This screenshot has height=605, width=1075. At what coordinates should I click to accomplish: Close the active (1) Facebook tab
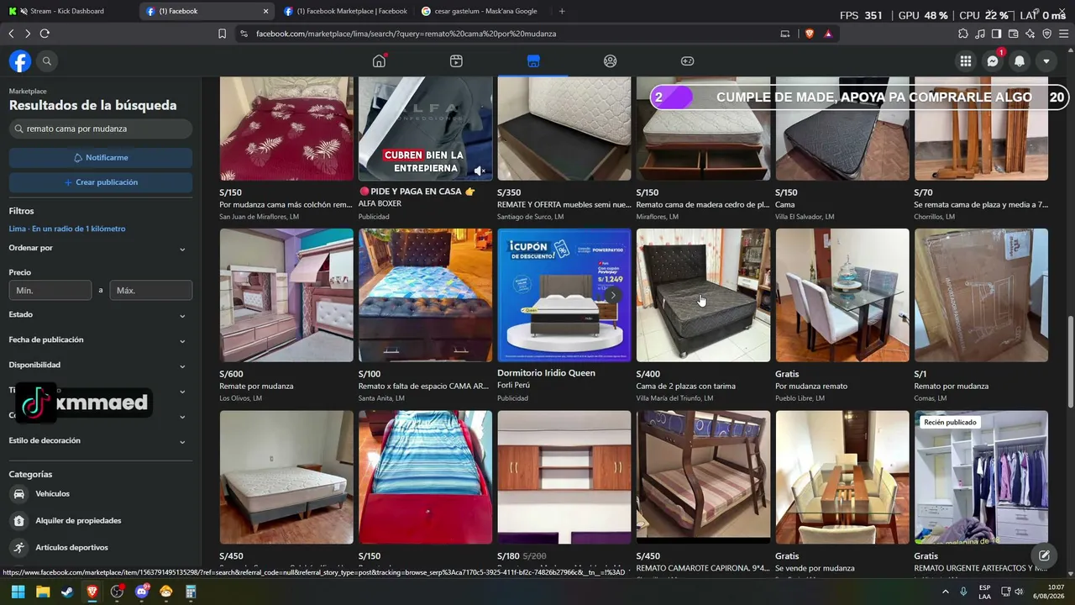266,12
